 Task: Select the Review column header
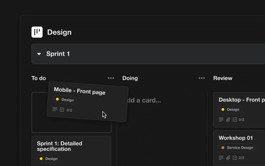pyautogui.click(x=223, y=78)
